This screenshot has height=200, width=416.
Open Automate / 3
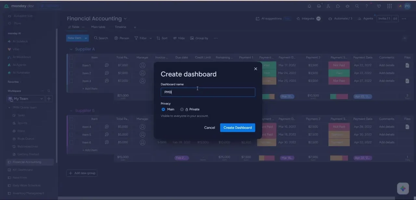[x=340, y=19]
